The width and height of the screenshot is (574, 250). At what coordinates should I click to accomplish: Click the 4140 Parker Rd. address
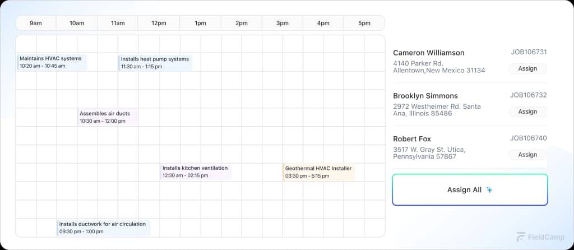[x=439, y=67]
